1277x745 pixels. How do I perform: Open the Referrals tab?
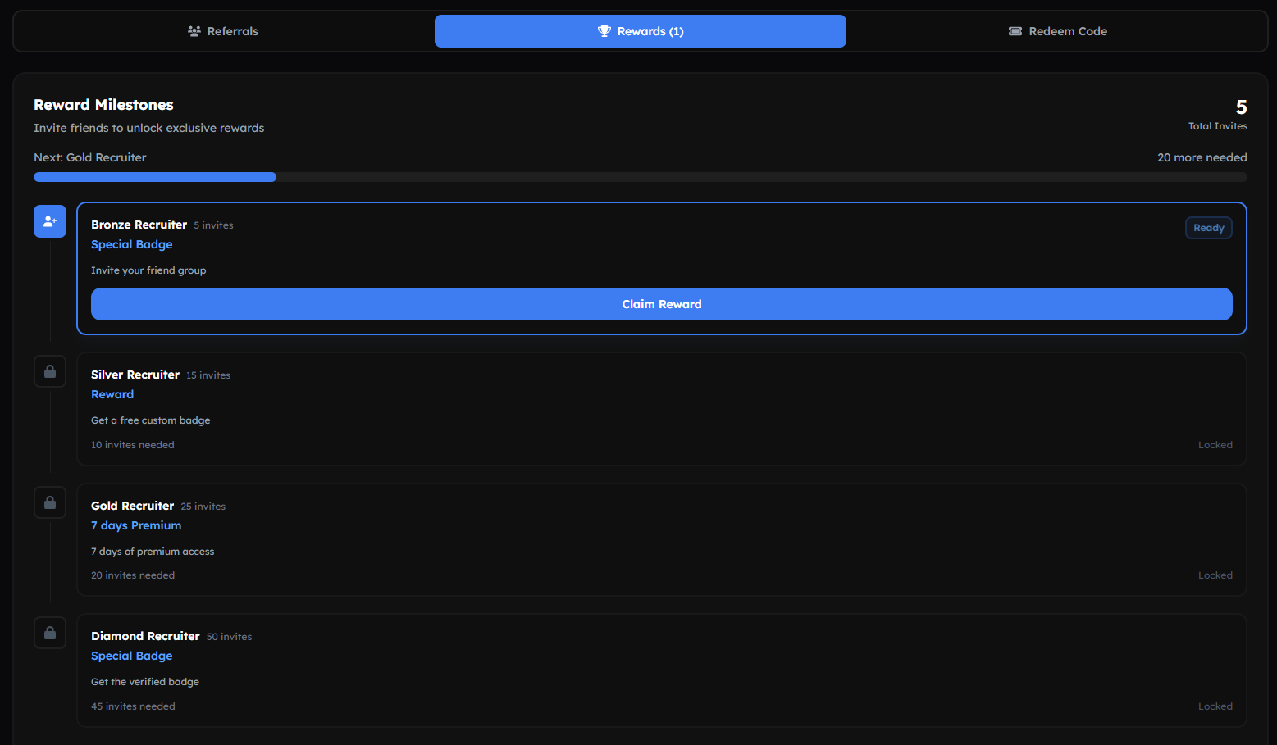[x=223, y=31]
